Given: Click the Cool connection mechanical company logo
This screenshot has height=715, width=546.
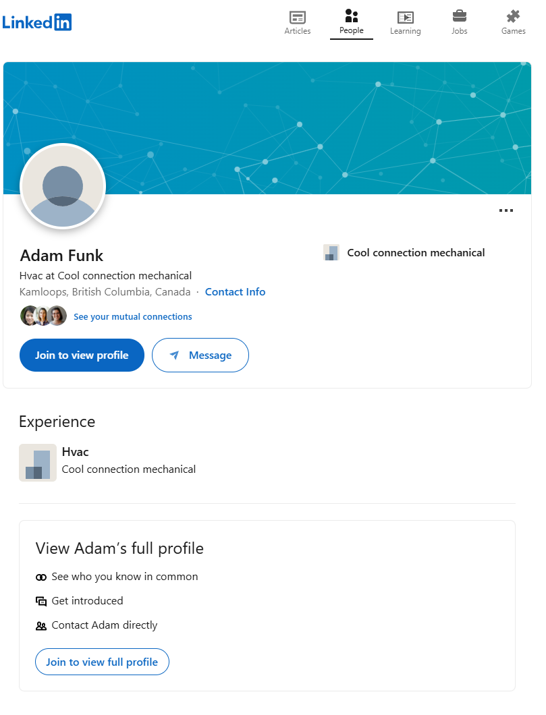Looking at the screenshot, I should pos(331,253).
